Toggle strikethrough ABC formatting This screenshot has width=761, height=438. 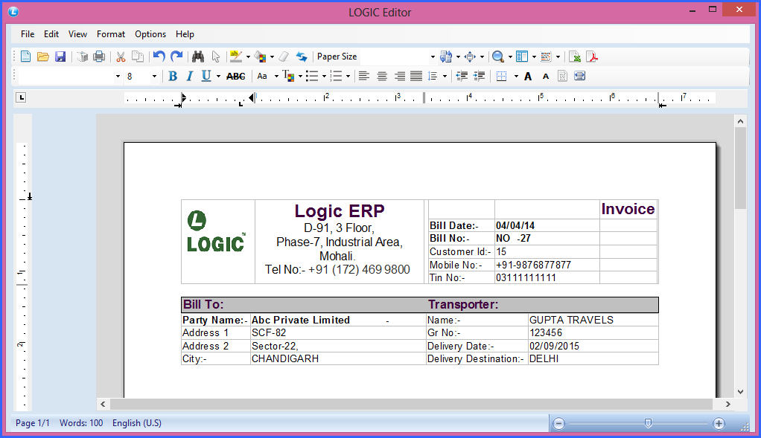236,76
